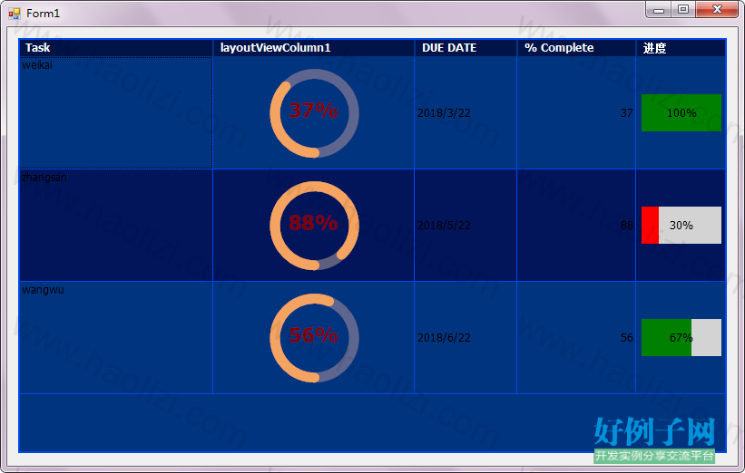This screenshot has height=473, width=745.
Task: Select the wangwu task cell
Action: point(116,338)
